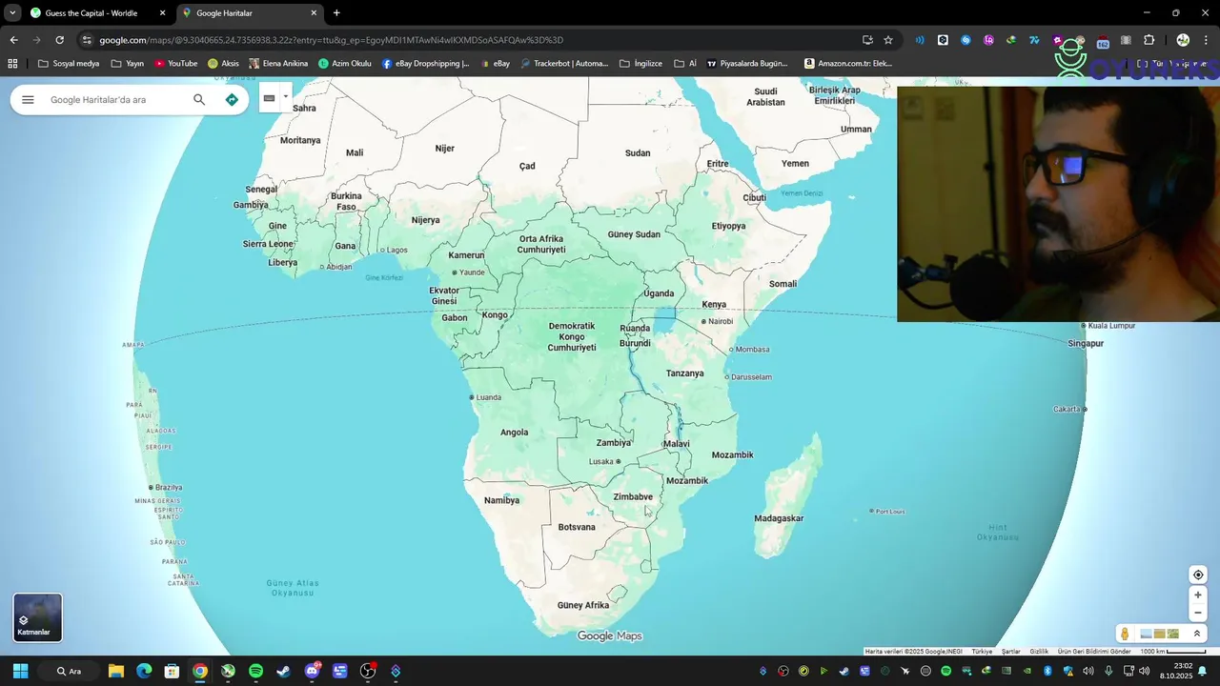Screen dimensions: 1220x686
Task: Open the Google Maps hamburger menu
Action: click(x=28, y=100)
